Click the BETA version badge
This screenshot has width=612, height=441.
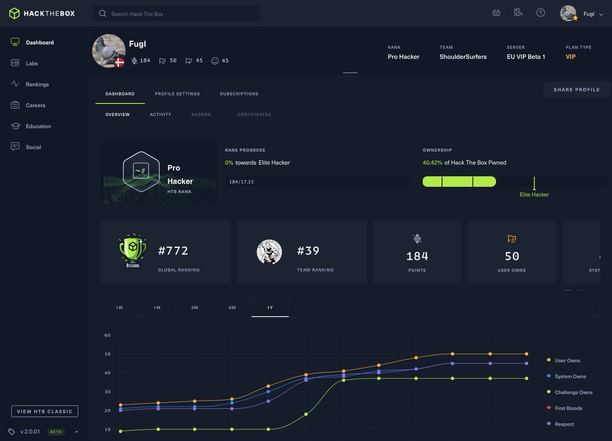click(x=56, y=432)
